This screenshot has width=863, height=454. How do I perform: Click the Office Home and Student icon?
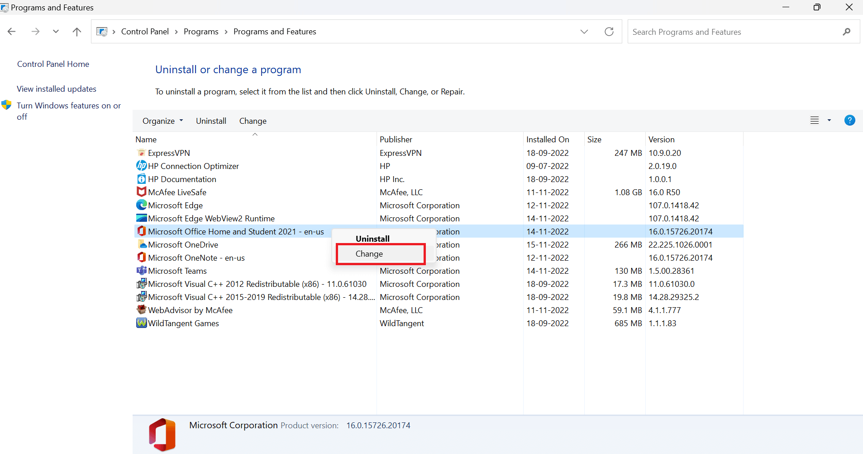pos(141,231)
